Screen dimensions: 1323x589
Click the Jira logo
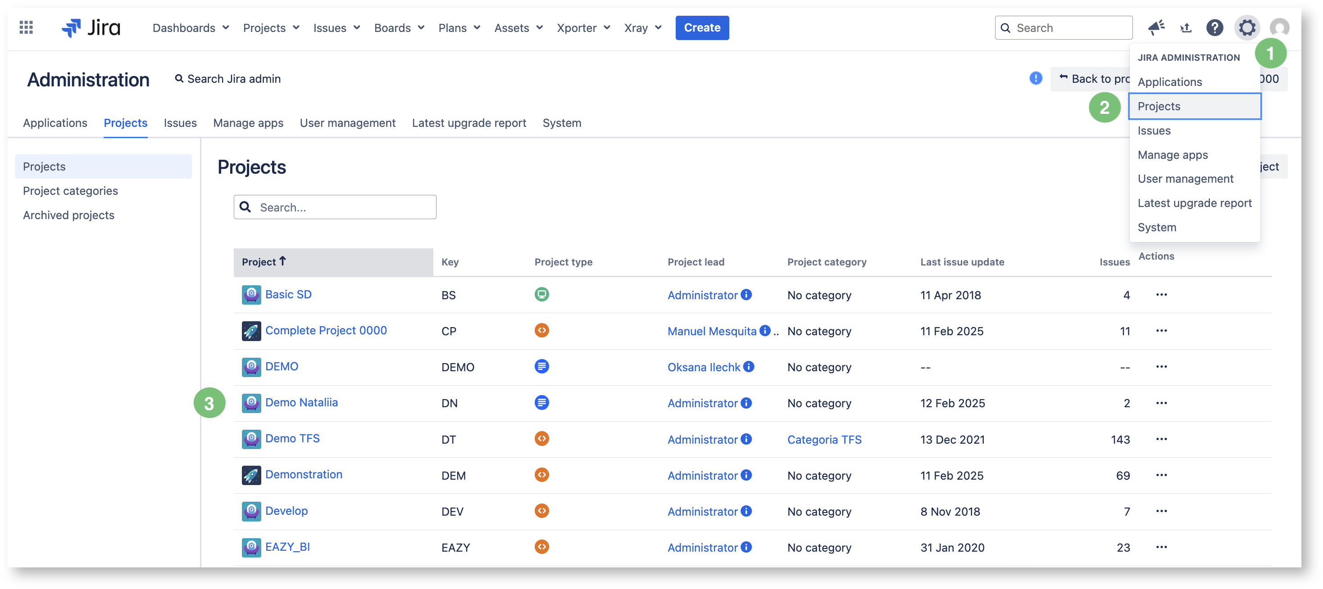[x=91, y=28]
